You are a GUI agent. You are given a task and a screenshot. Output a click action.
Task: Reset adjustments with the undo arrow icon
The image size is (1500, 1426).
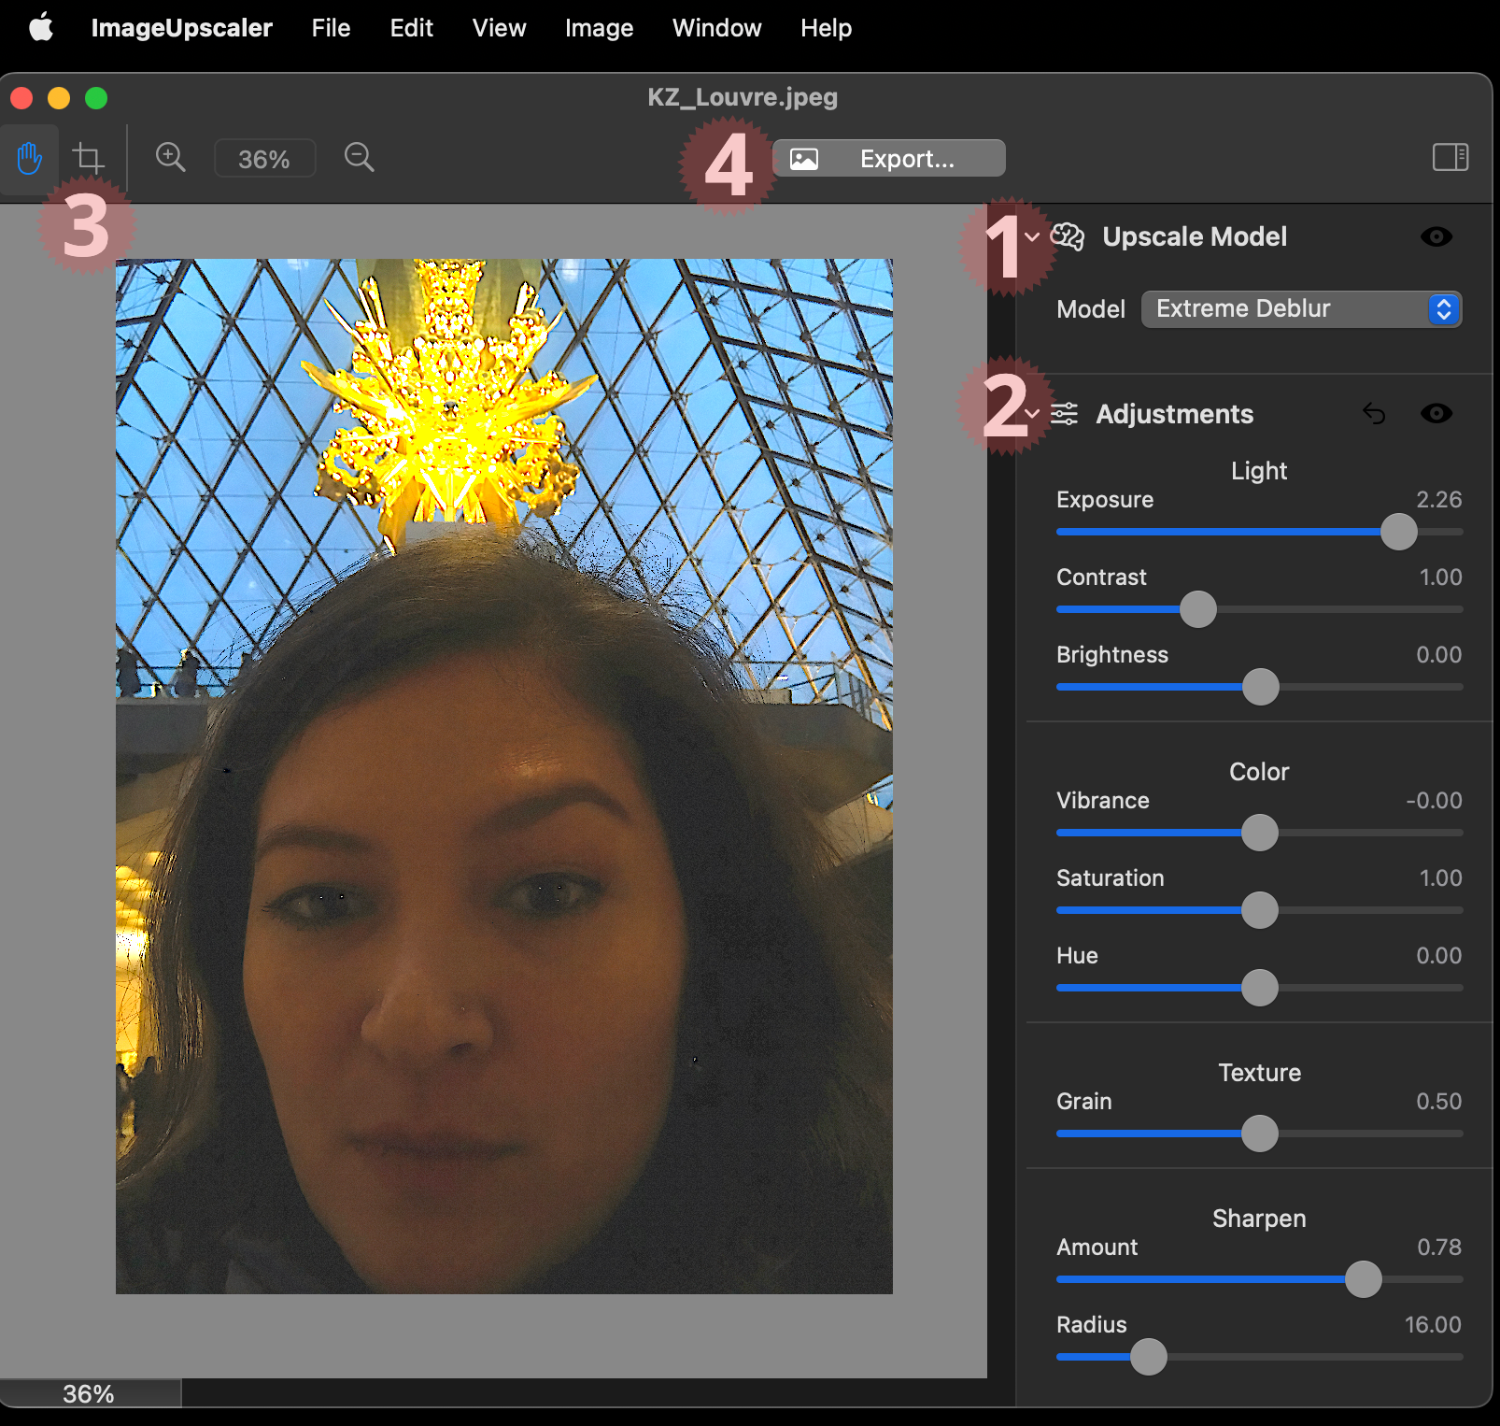pos(1374,413)
